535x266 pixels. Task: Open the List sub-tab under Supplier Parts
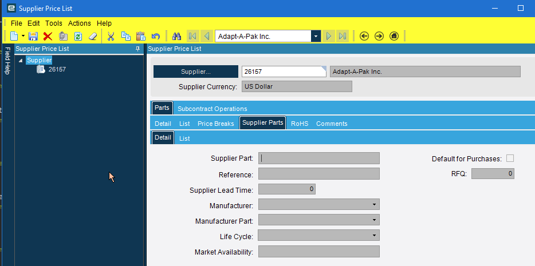184,138
